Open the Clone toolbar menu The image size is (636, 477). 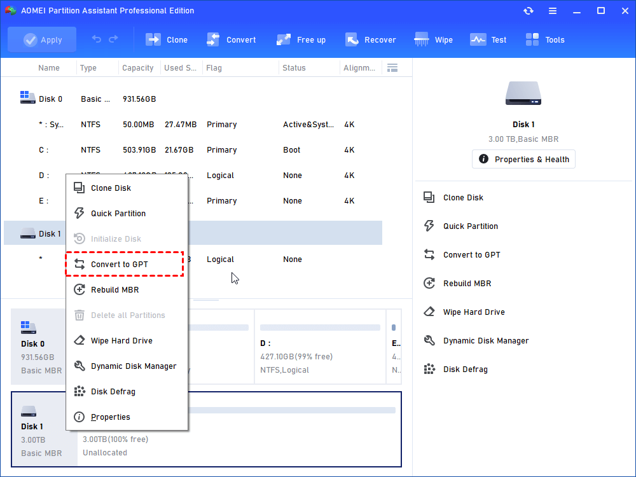tap(166, 39)
